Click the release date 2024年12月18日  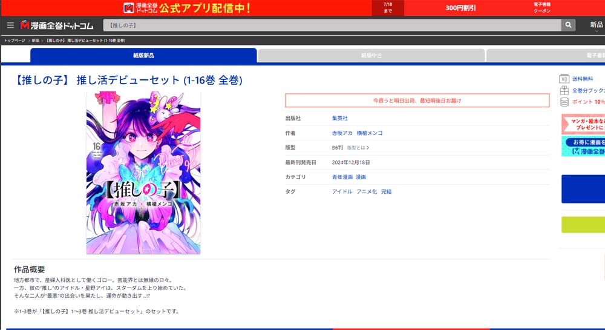[351, 162]
